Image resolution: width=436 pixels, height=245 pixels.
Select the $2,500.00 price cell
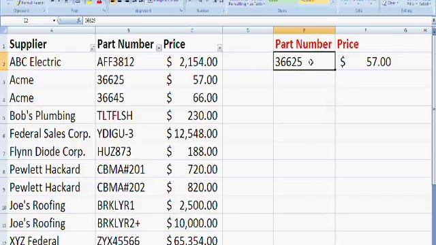192,205
